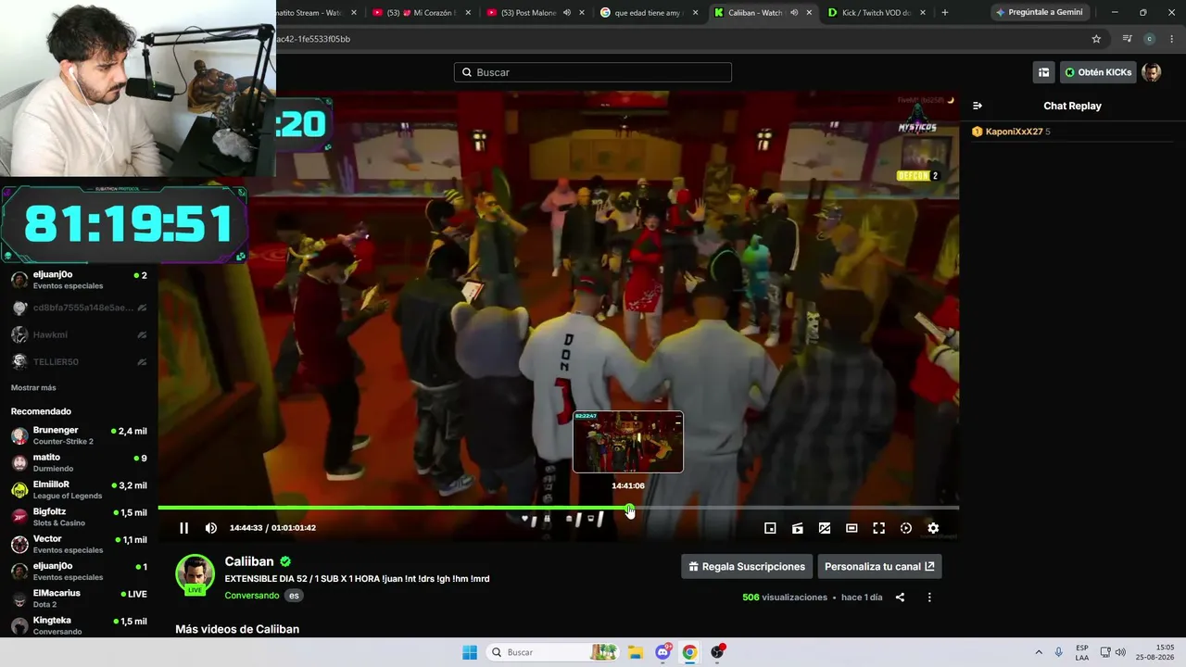This screenshot has height=667, width=1186.
Task: Open Chrome three-dot menu
Action: click(x=1172, y=39)
